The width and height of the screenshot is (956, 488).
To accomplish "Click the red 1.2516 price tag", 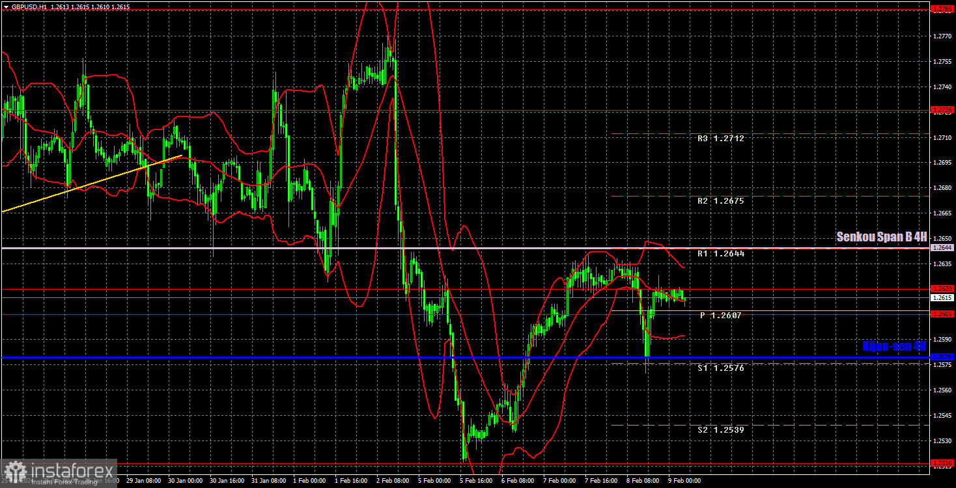I will (x=942, y=463).
